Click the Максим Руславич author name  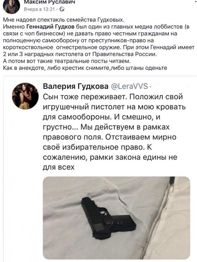[x=49, y=2]
